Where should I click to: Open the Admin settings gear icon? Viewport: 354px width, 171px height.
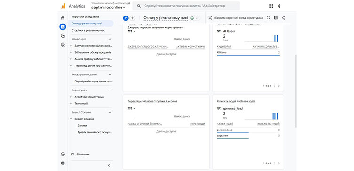point(63,163)
